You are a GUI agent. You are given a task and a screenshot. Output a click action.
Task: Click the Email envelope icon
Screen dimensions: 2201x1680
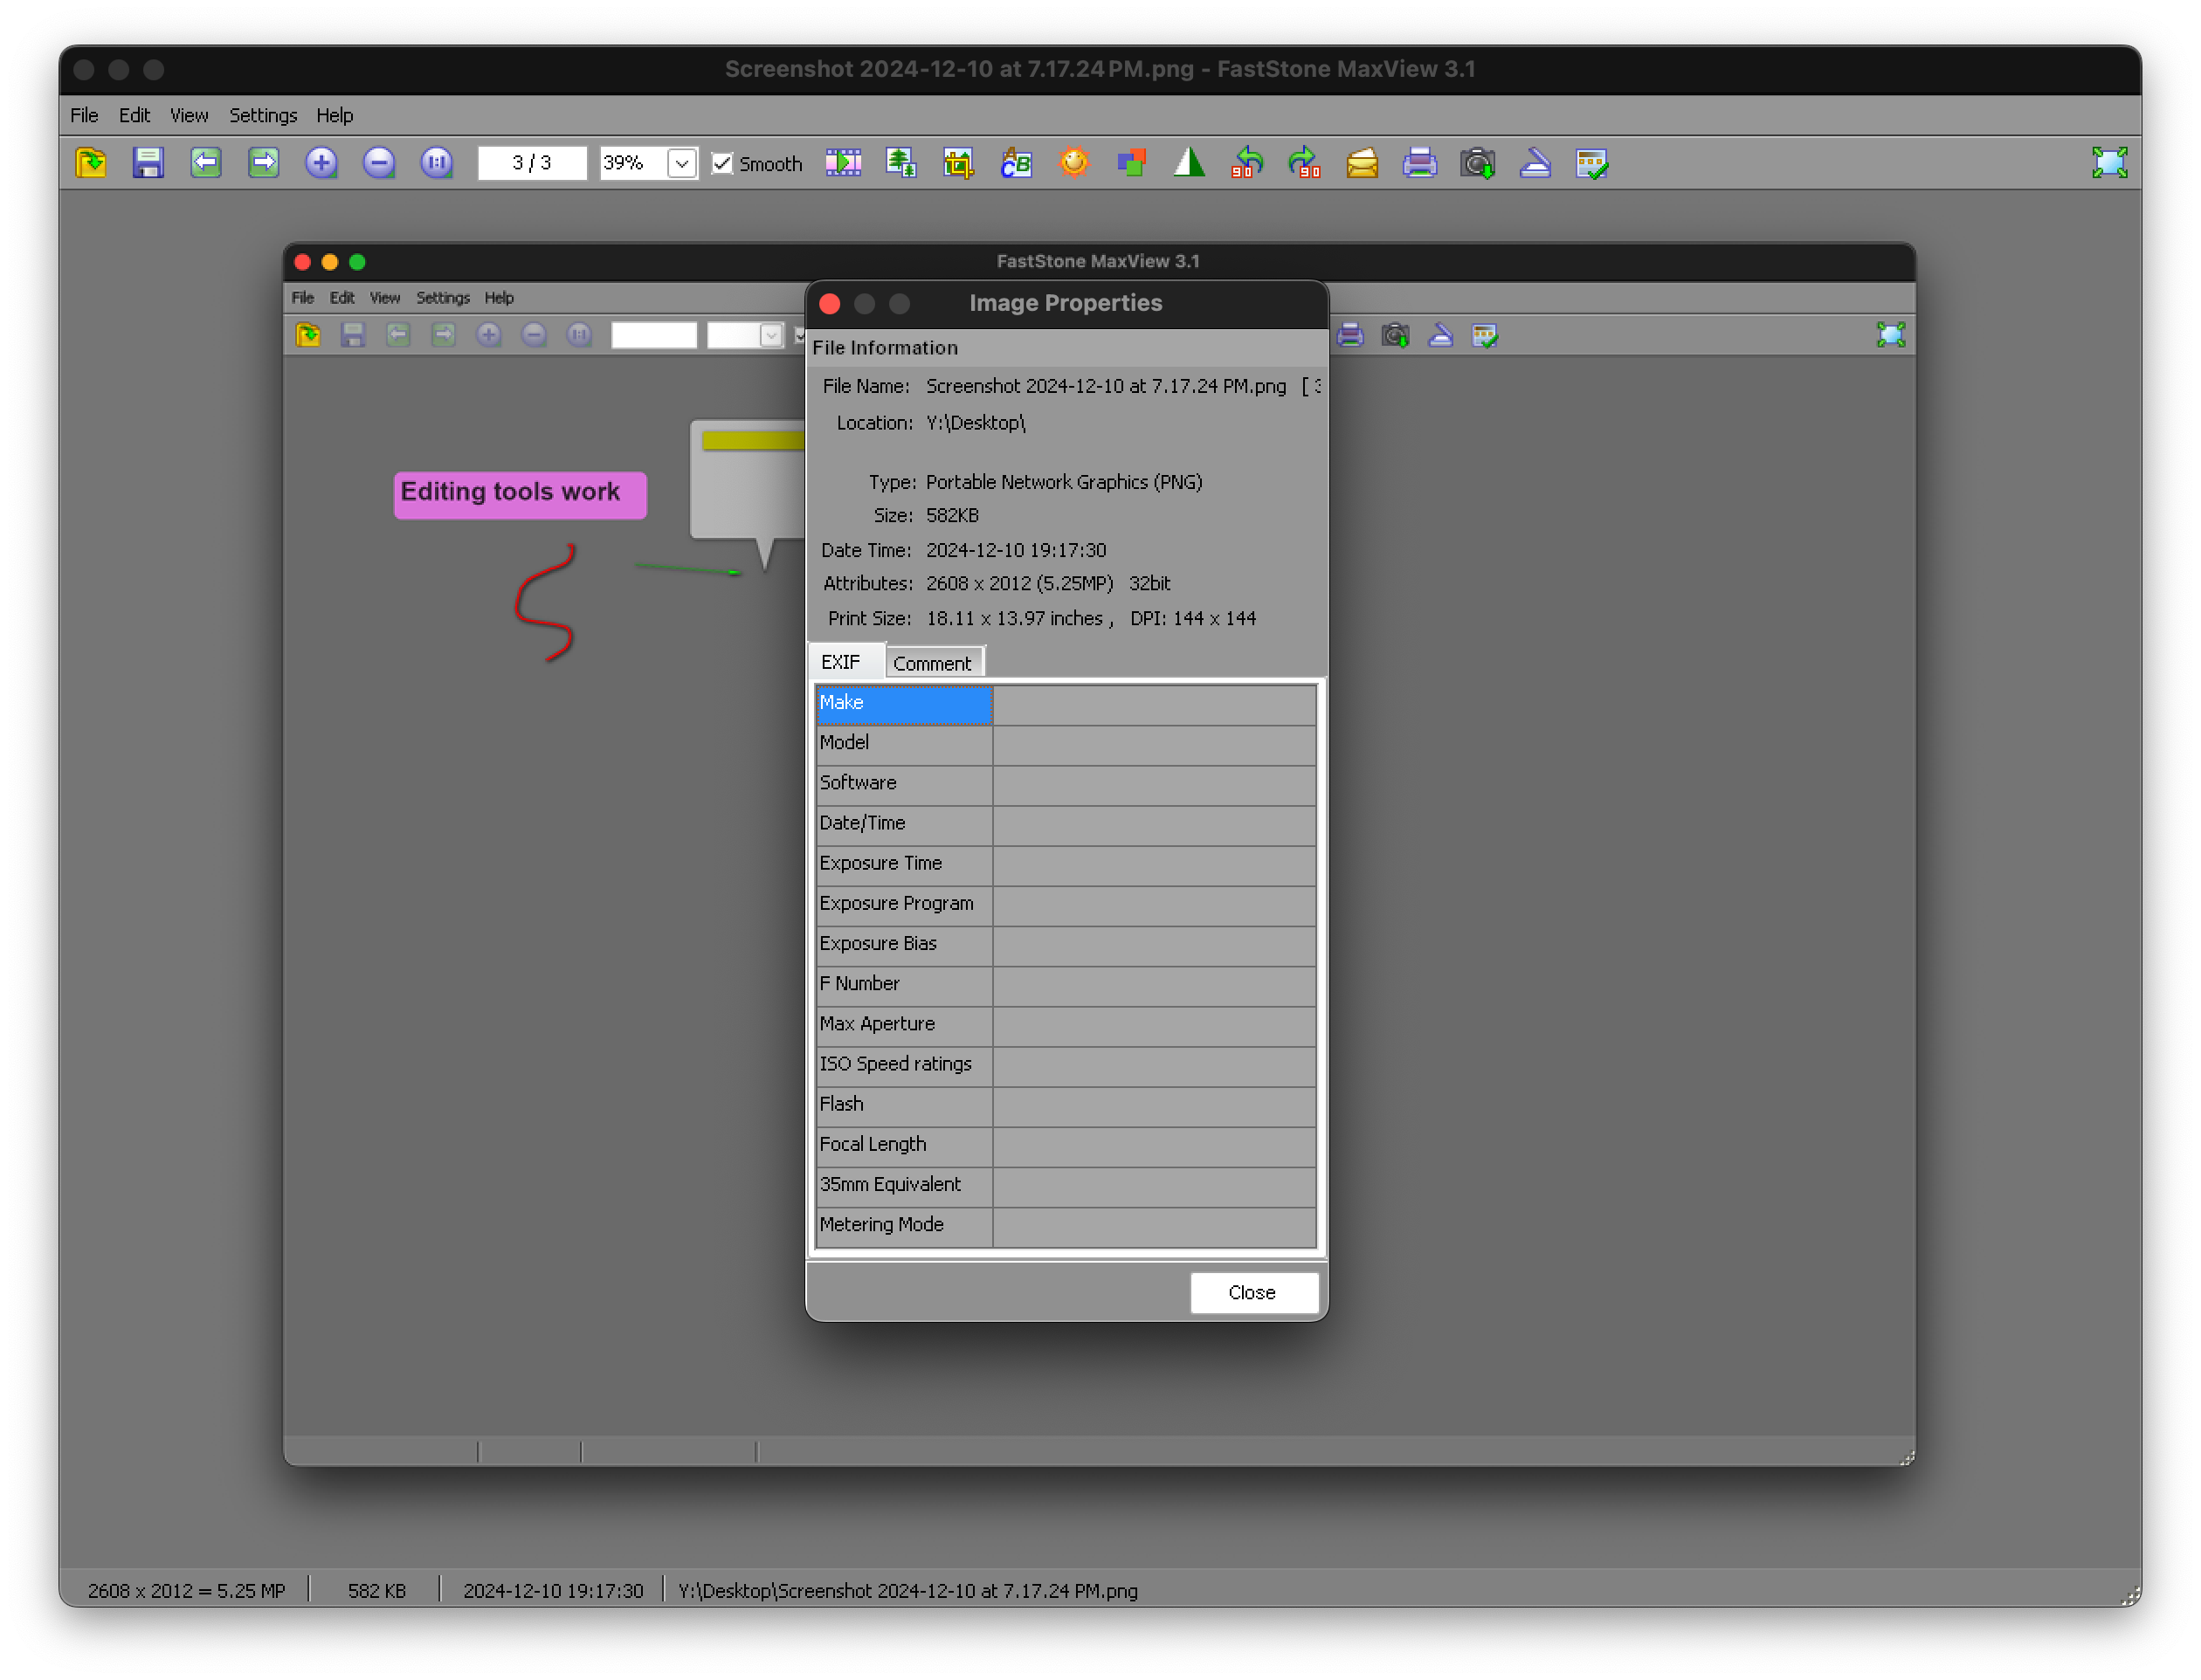(1362, 162)
